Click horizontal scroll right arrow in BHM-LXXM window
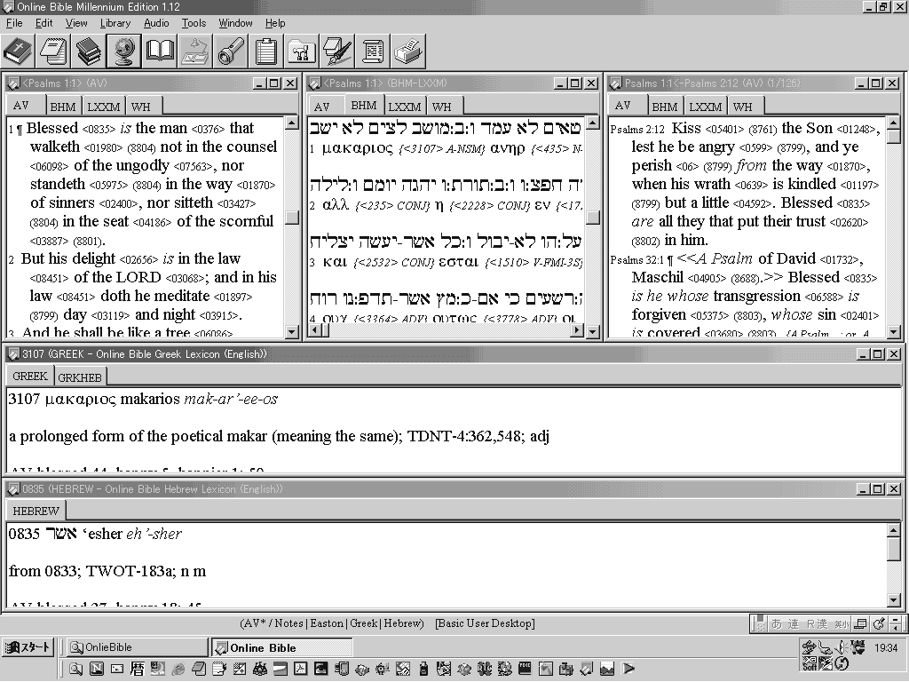Screen dimensions: 909x682 click(x=576, y=330)
